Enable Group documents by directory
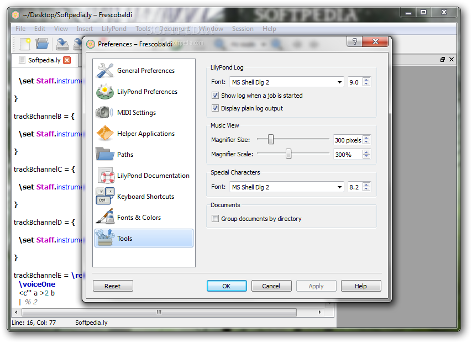 pos(215,218)
